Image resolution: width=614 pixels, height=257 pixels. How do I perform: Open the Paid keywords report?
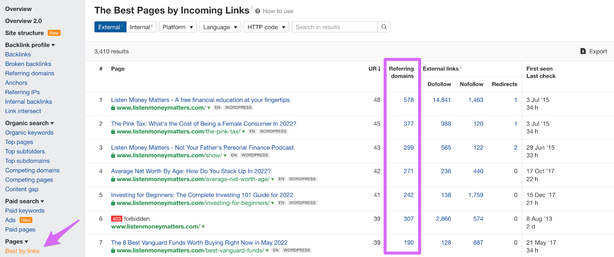[x=25, y=211]
